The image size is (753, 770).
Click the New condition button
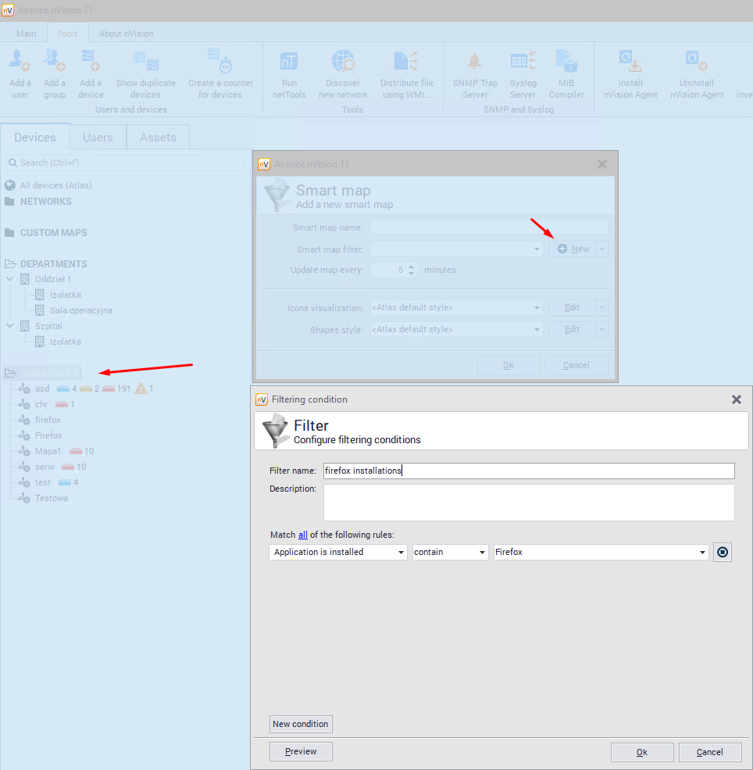pos(301,724)
